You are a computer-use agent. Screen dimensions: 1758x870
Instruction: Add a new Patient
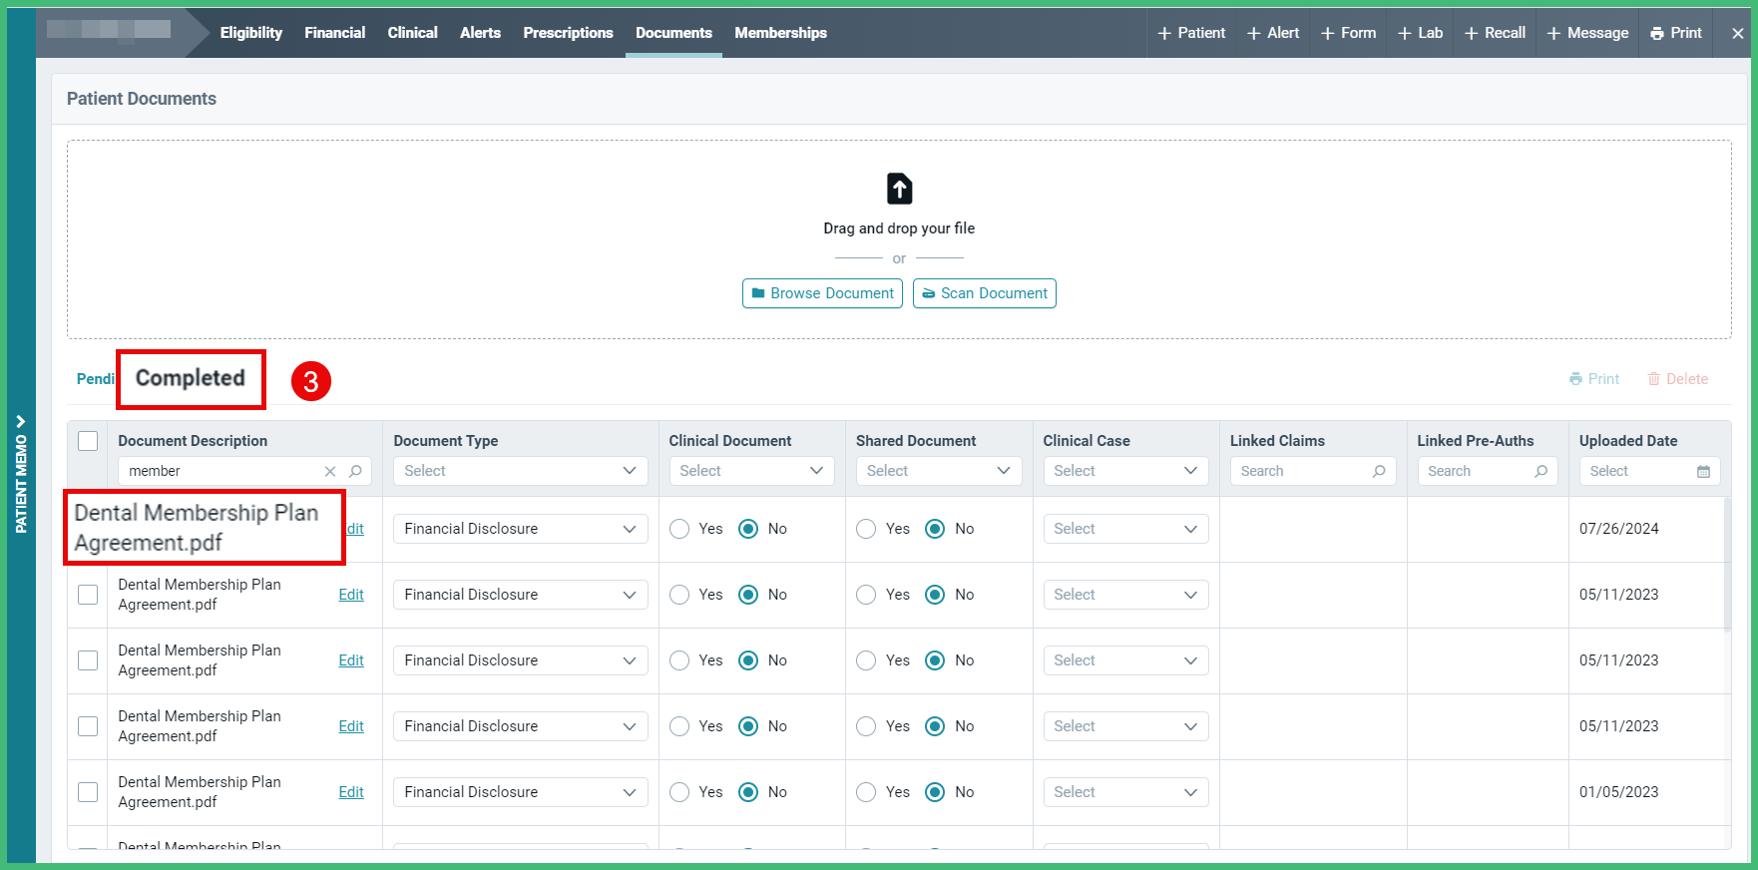pos(1191,33)
